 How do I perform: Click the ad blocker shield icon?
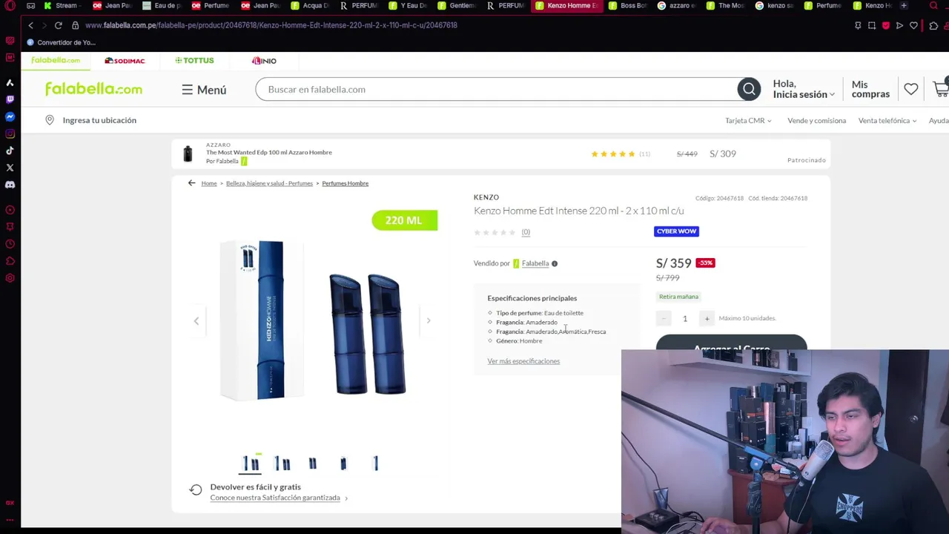click(x=886, y=25)
